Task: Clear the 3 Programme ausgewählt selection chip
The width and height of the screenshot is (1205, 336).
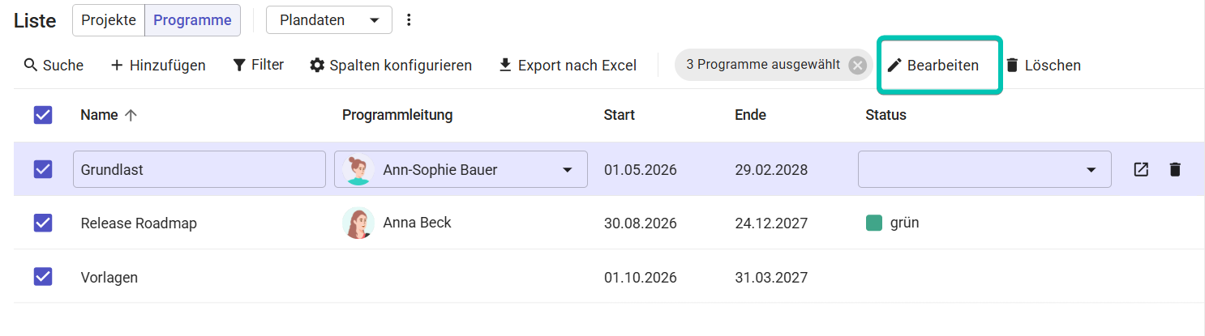Action: [857, 66]
